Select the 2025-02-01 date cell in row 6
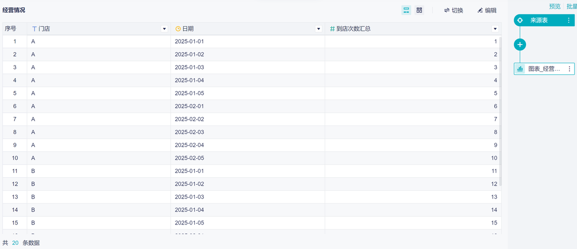The image size is (577, 249). coord(189,106)
